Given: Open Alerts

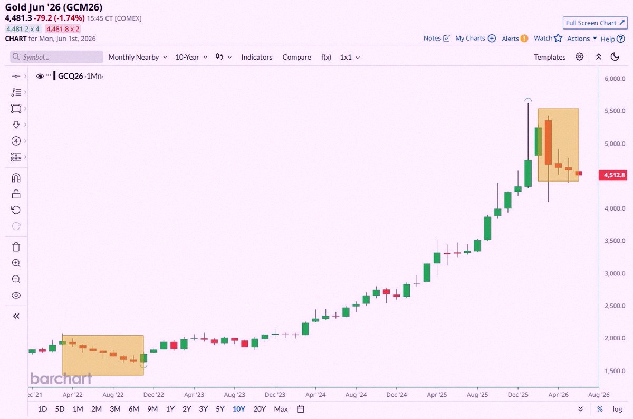Looking at the screenshot, I should (515, 38).
